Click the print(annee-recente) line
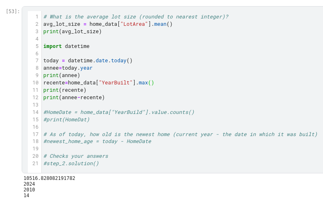 (x=74, y=98)
